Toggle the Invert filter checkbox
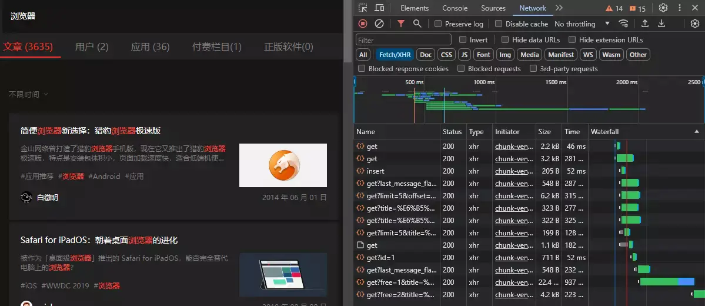Image resolution: width=705 pixels, height=306 pixels. [x=463, y=39]
